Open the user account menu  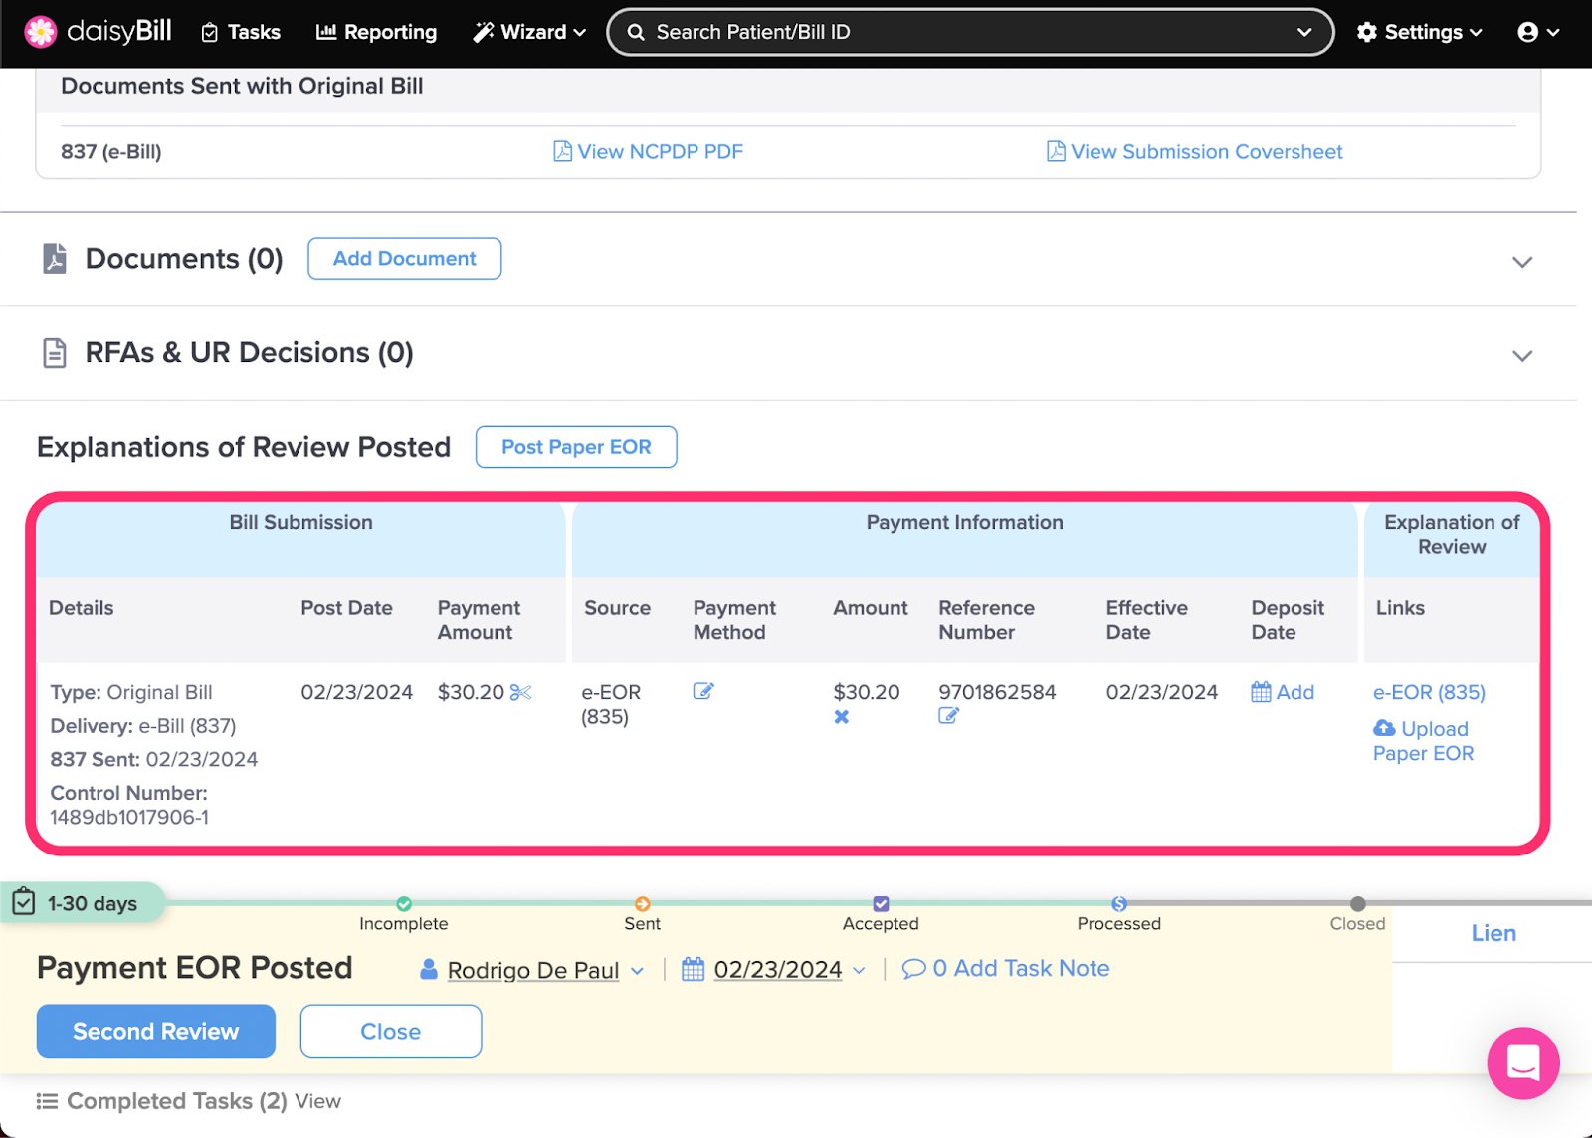point(1538,32)
